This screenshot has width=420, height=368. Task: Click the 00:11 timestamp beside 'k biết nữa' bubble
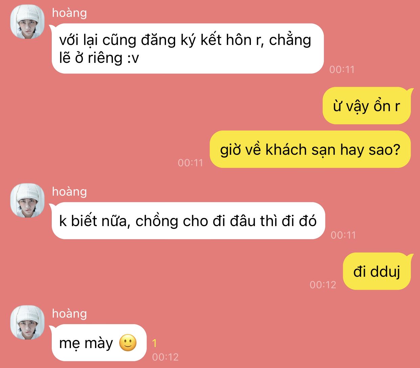(343, 235)
